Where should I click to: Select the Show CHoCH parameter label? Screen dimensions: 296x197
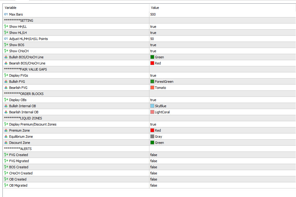pos(19,51)
